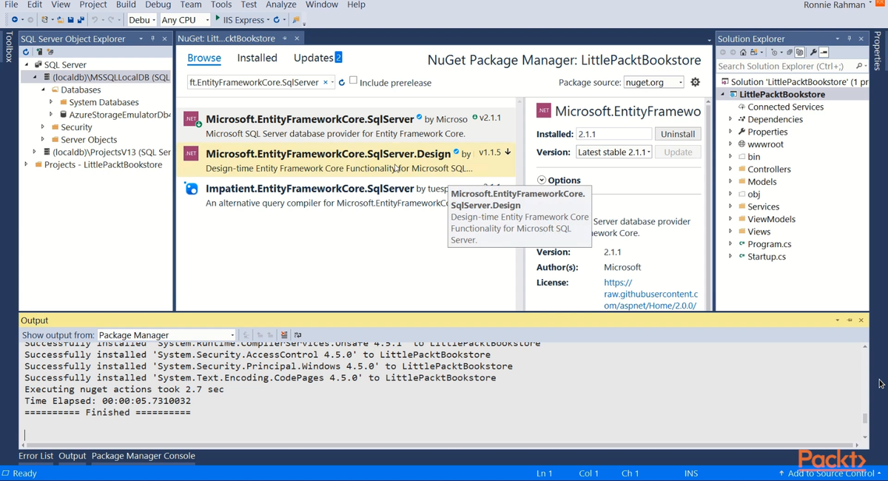Expand the System Databases node

tap(51, 102)
